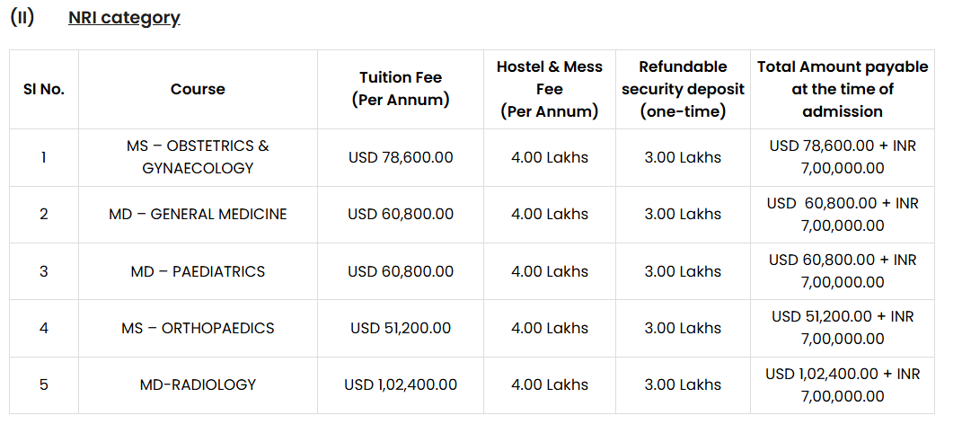Click the Obstetrics row's total amount cell
The image size is (962, 433).
click(x=842, y=157)
